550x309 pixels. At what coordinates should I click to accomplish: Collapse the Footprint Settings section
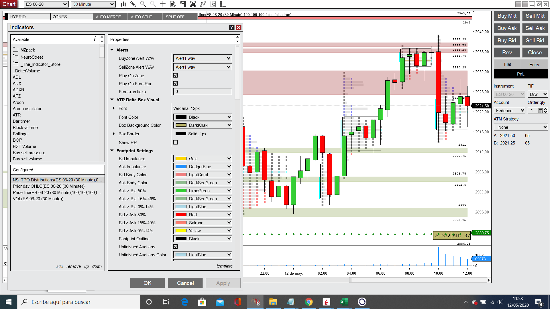(x=112, y=151)
